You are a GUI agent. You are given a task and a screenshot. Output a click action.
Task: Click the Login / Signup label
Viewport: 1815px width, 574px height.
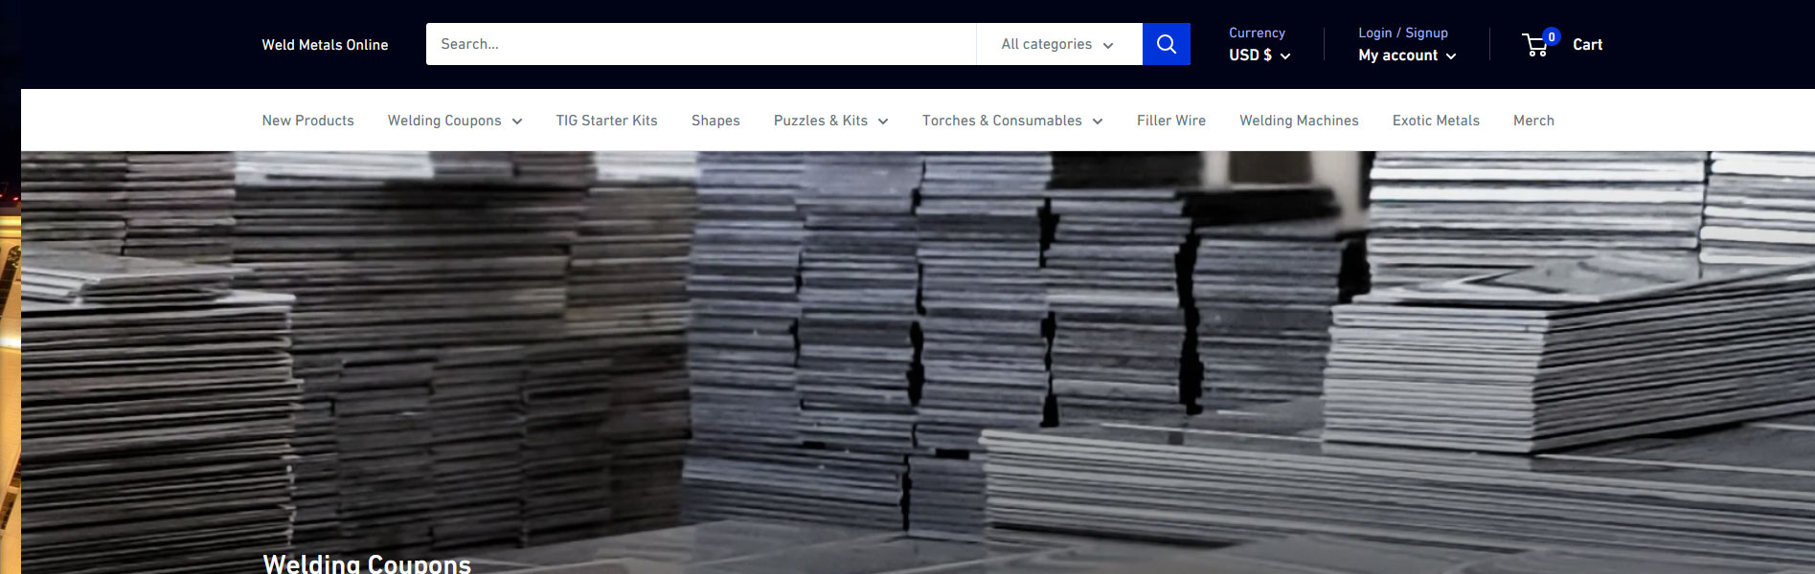pos(1403,33)
